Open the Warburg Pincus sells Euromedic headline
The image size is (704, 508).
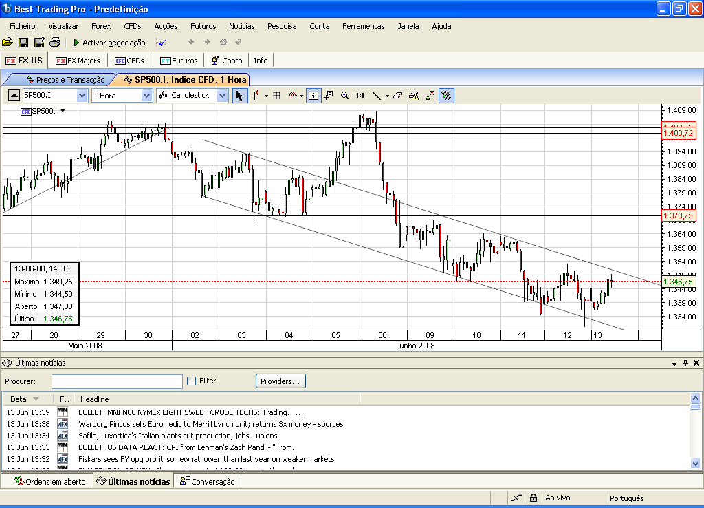tap(210, 424)
